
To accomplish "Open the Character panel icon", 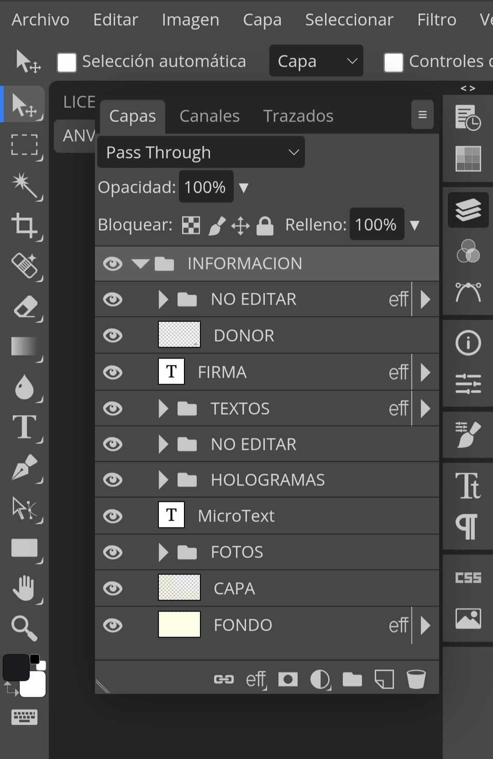I will [468, 485].
